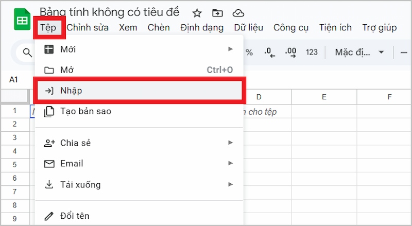Viewport: 412px width, 226px height.
Task: Click the search magnifier icon in toolbar
Action: [x=27, y=53]
